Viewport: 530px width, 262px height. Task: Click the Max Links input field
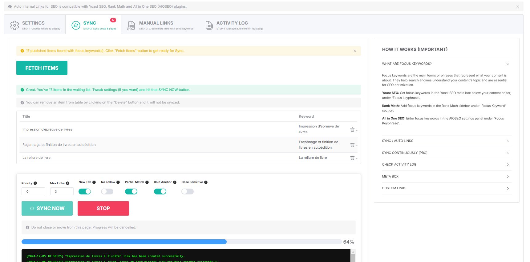coord(62,191)
